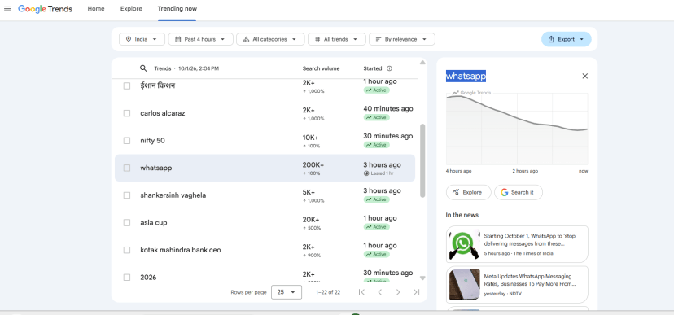Click the calendar icon in Past 4 hours filter

[x=178, y=39]
